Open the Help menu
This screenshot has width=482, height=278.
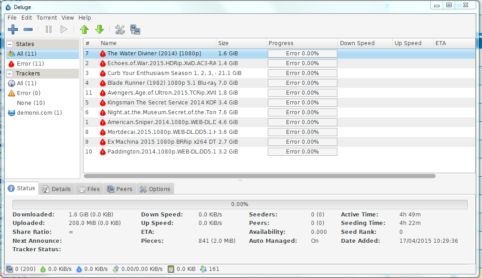pos(84,18)
